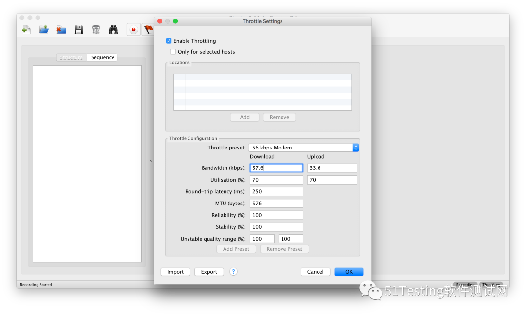This screenshot has height=316, width=526.
Task: Click the Close Session folder icon
Action: [61, 30]
